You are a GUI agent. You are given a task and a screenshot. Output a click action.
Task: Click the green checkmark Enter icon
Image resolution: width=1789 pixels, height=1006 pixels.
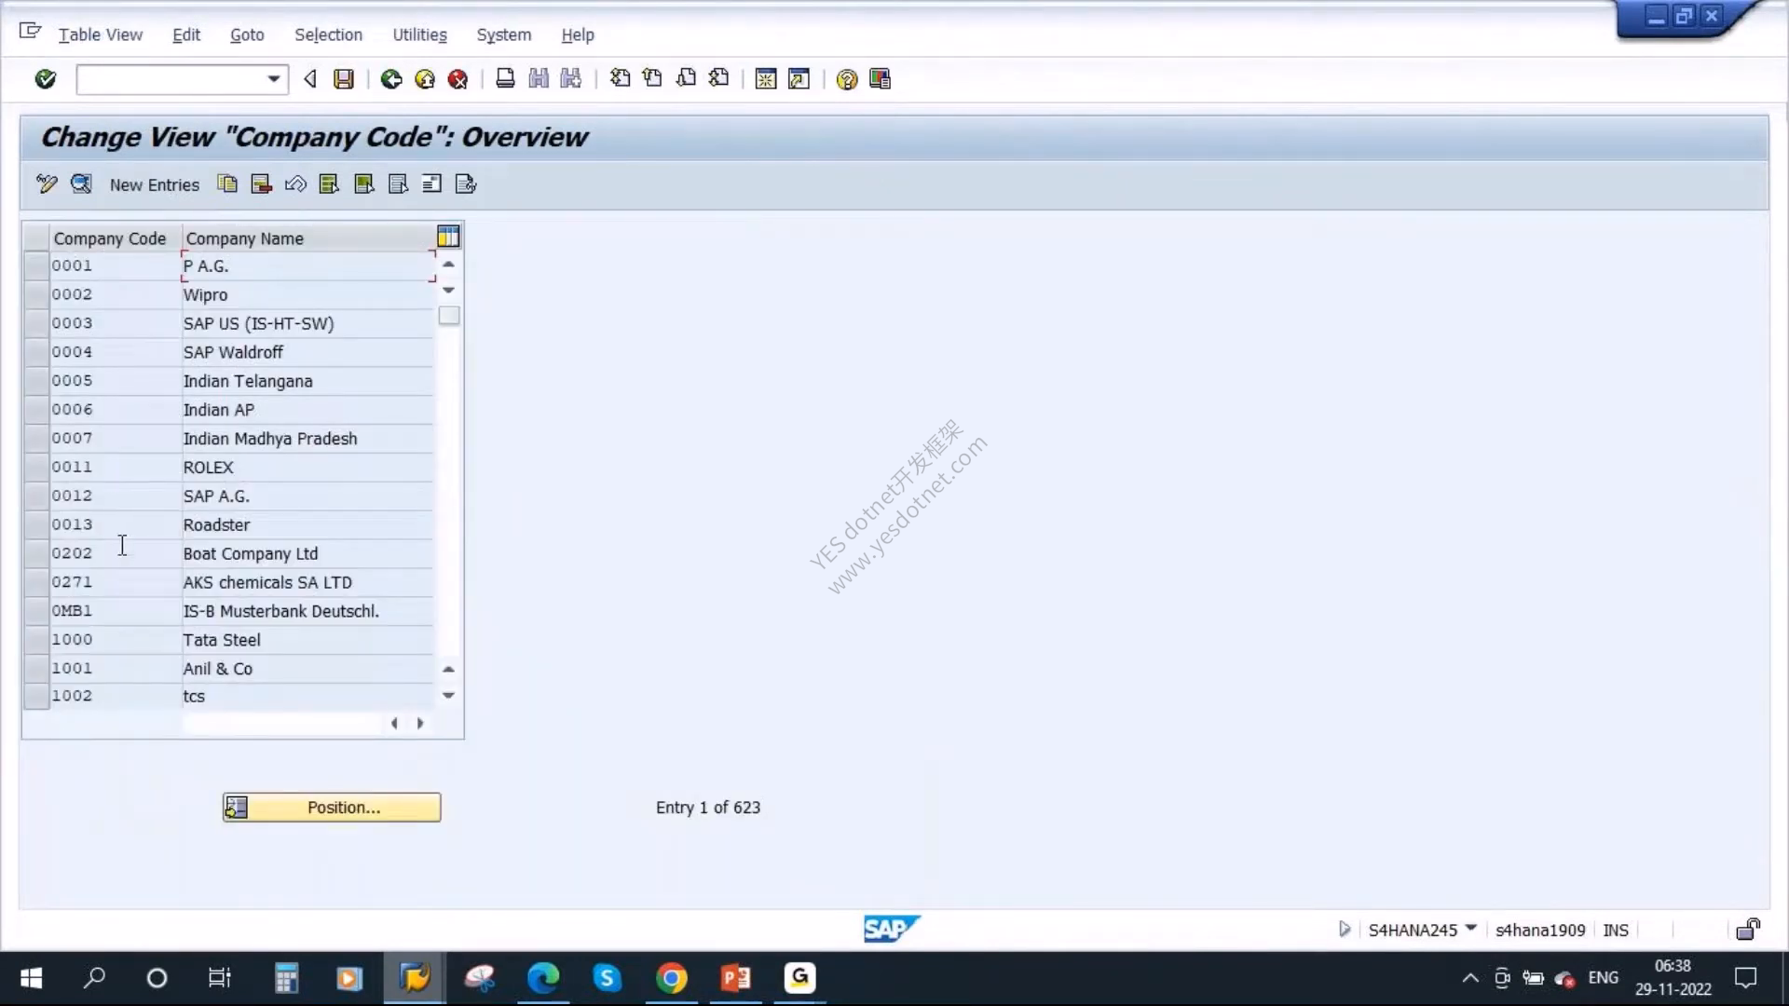(x=45, y=79)
